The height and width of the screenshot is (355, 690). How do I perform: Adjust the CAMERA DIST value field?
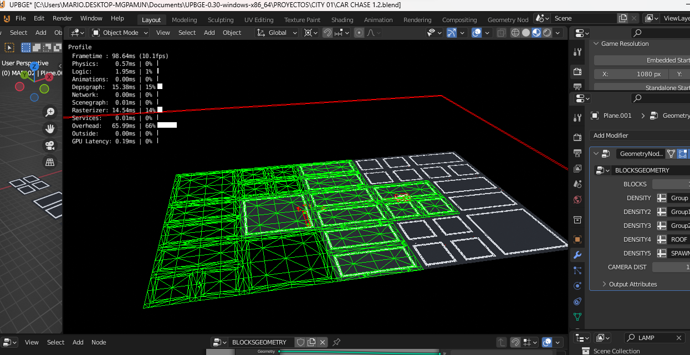click(671, 267)
